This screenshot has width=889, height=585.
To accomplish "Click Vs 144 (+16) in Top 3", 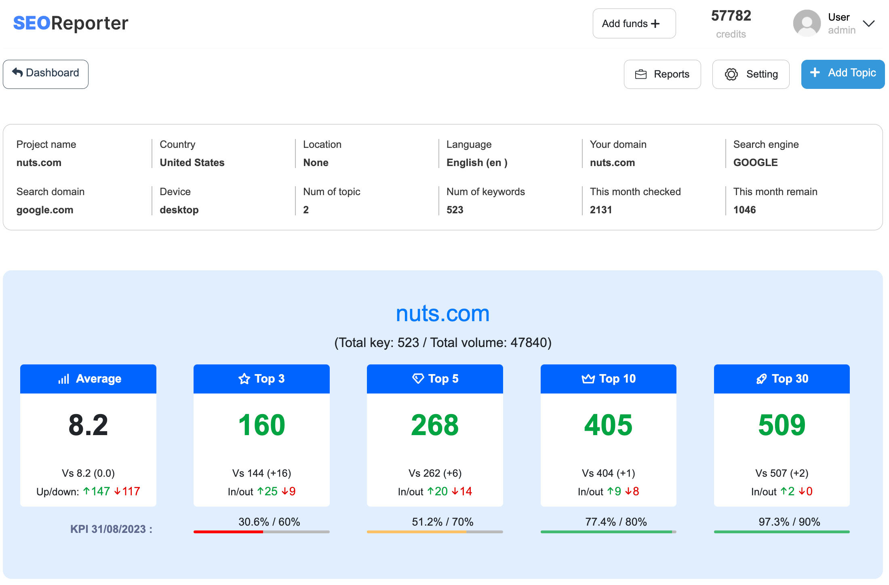I will pos(261,473).
